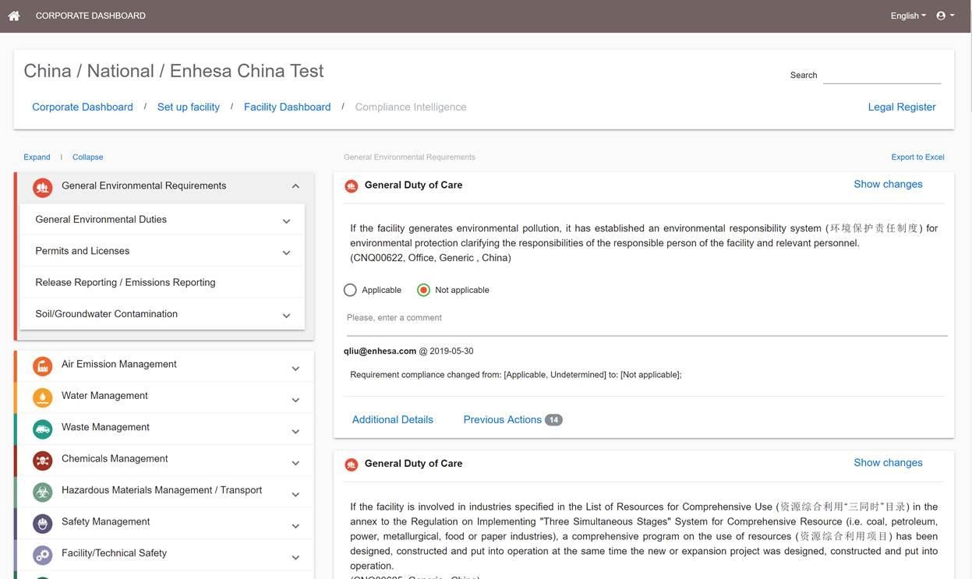This screenshot has width=972, height=579.
Task: Open the English language dropdown
Action: click(x=908, y=16)
